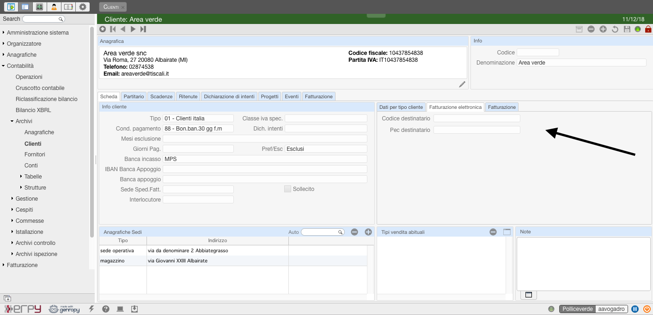653x315 pixels.
Task: Click Pec destinatario input field
Action: point(477,130)
